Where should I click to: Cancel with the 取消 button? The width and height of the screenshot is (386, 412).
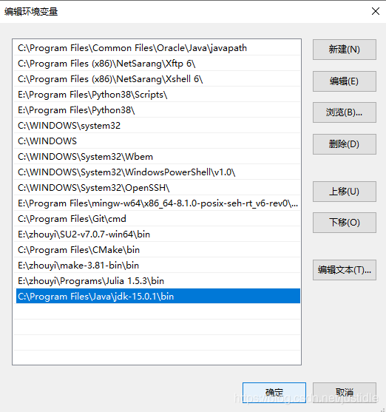(345, 393)
